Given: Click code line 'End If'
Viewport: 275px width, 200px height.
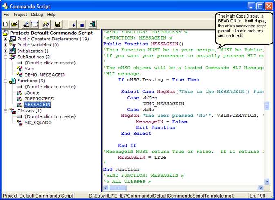Looking at the screenshot, I should point(127,145).
